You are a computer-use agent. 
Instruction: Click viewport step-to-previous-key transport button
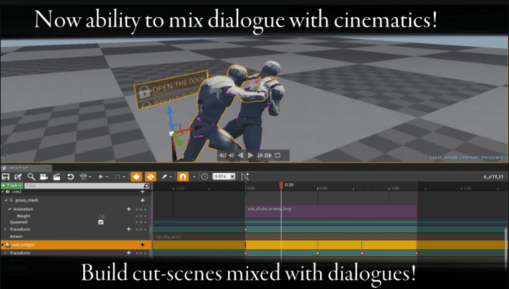pyautogui.click(x=231, y=155)
